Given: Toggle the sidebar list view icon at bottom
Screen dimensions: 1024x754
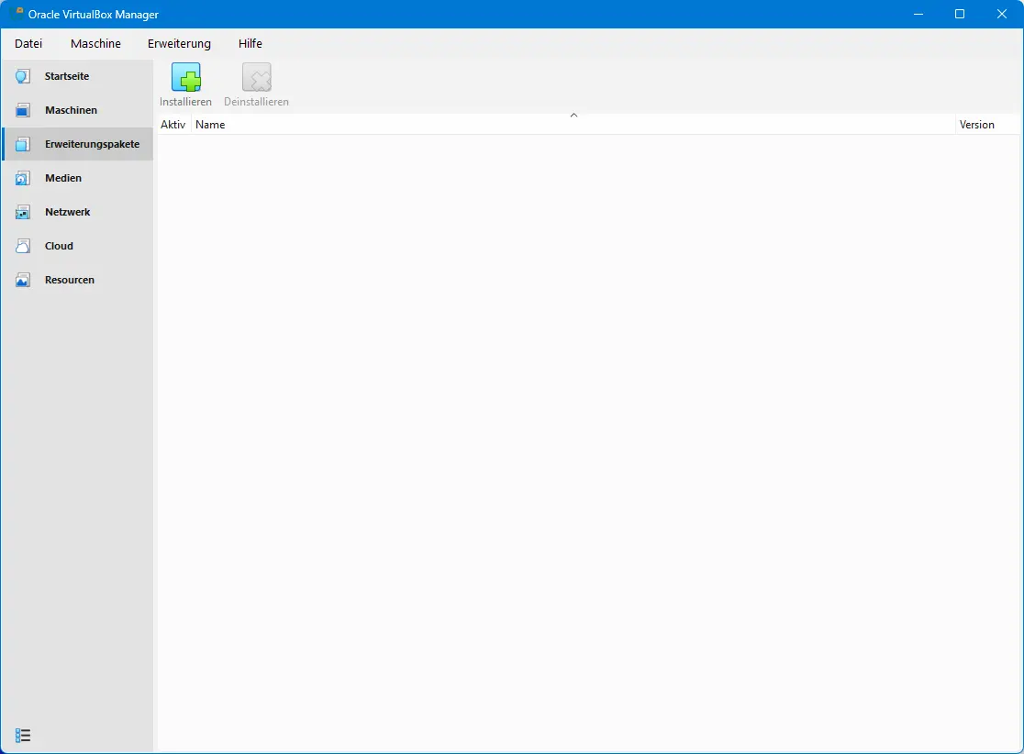Looking at the screenshot, I should 23,735.
